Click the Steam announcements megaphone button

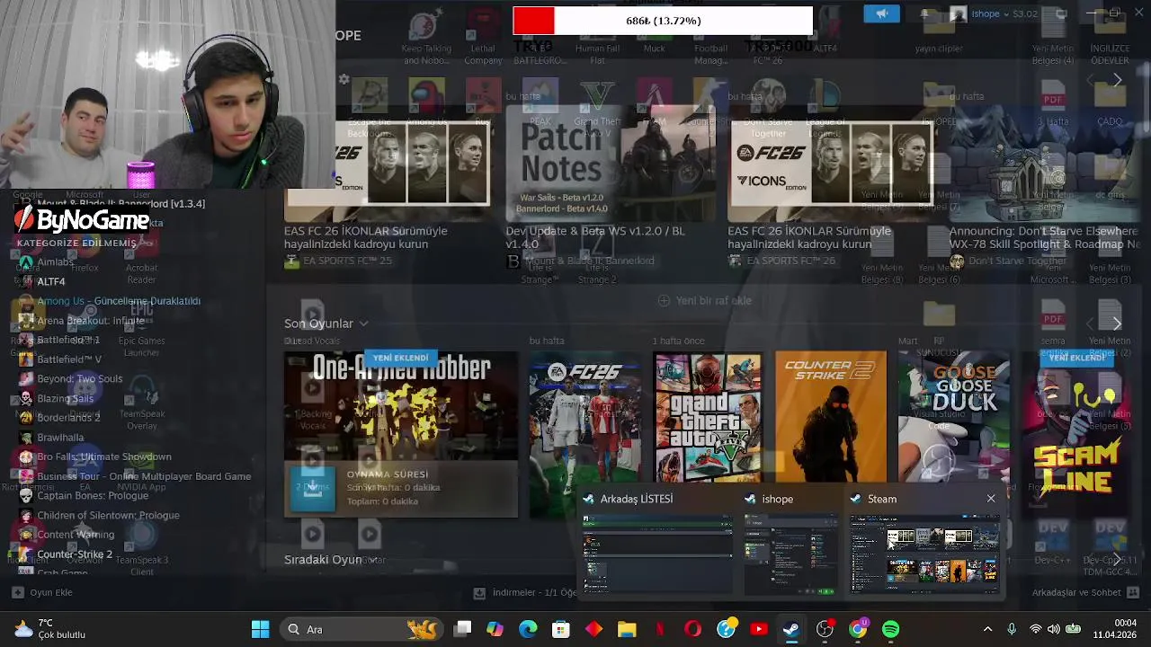pyautogui.click(x=881, y=13)
